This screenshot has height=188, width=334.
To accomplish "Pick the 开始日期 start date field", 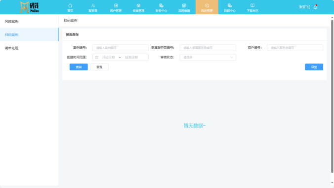I will pos(108,58).
